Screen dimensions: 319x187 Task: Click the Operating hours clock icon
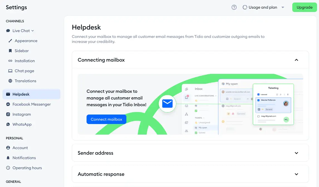(8, 168)
